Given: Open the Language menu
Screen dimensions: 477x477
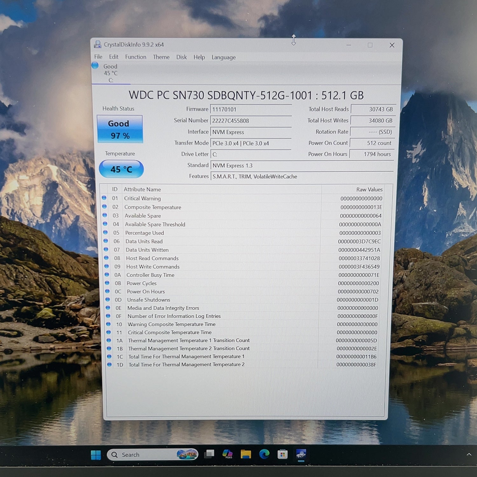Looking at the screenshot, I should (x=224, y=58).
